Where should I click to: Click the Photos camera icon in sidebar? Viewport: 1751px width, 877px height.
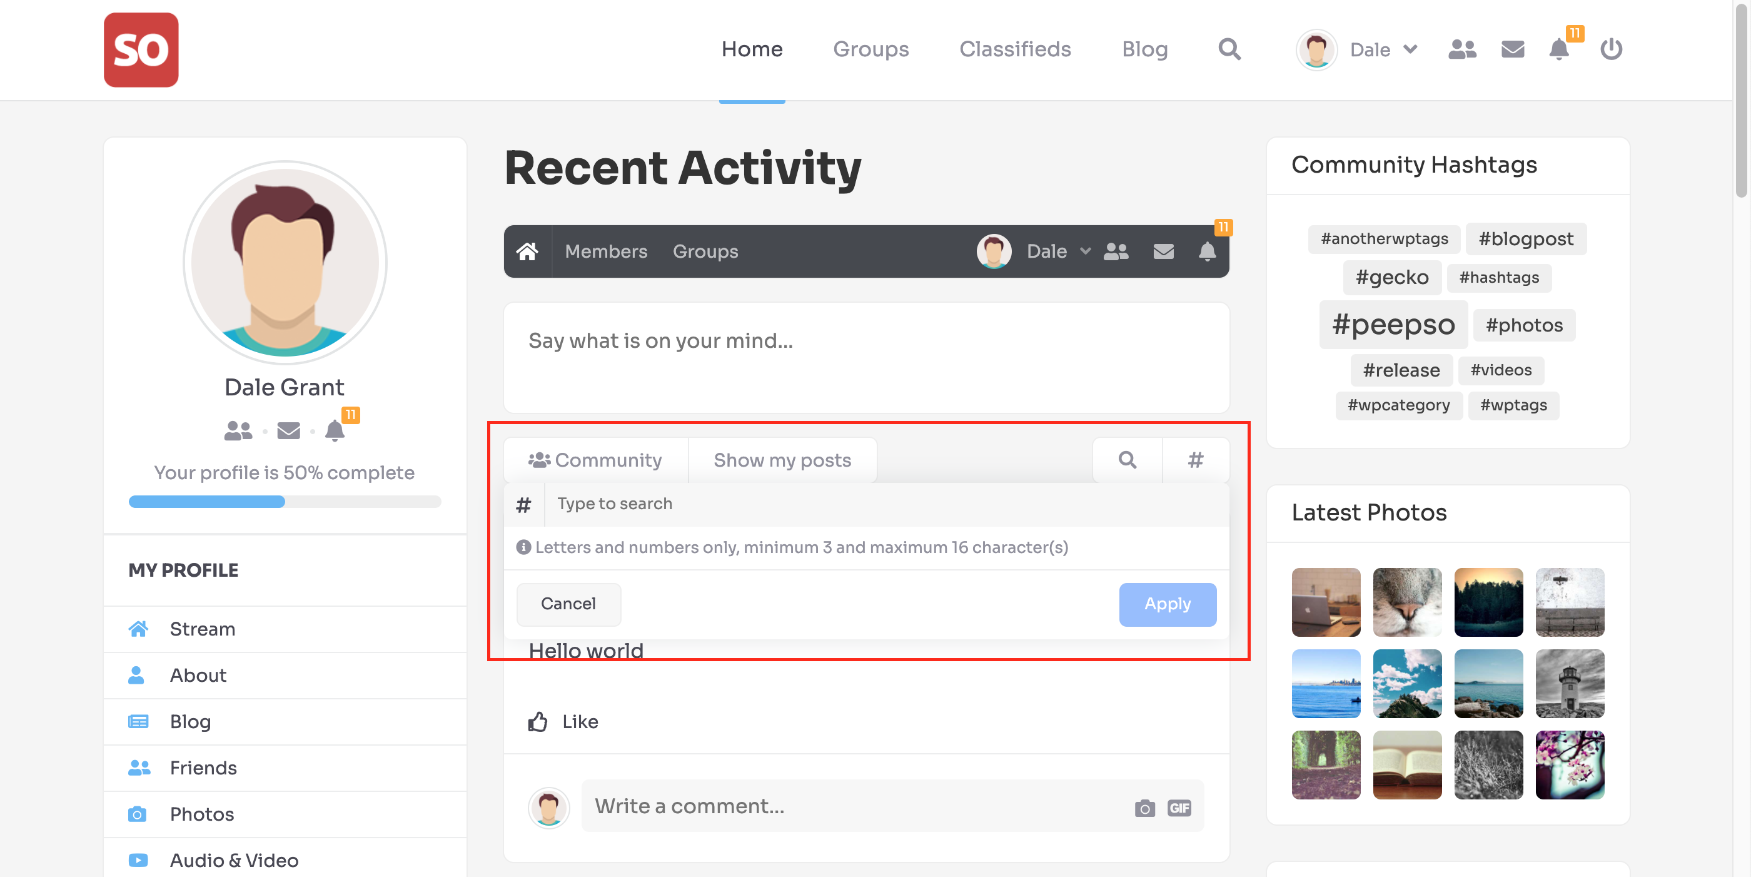138,814
